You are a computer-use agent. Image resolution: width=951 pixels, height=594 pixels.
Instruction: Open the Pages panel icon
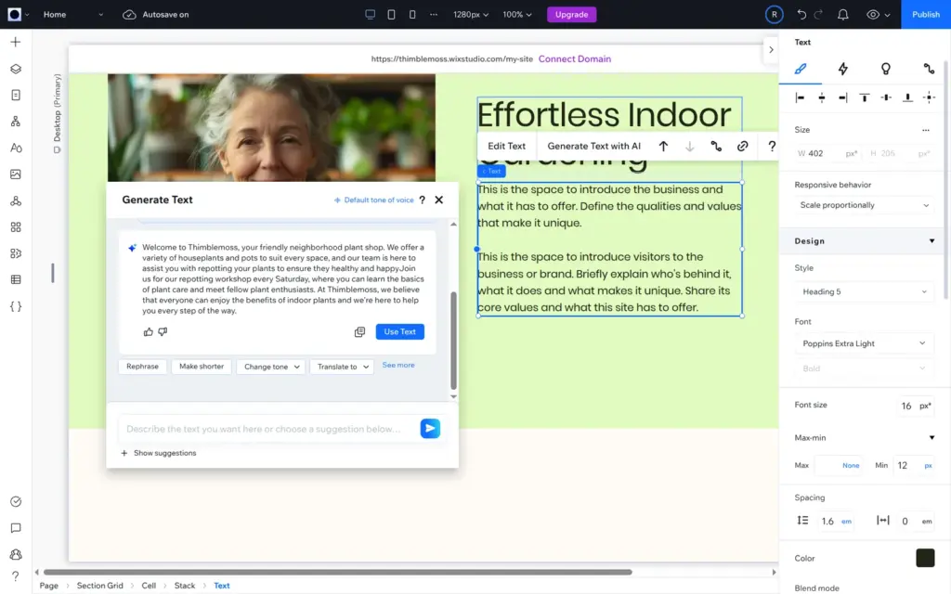[16, 96]
